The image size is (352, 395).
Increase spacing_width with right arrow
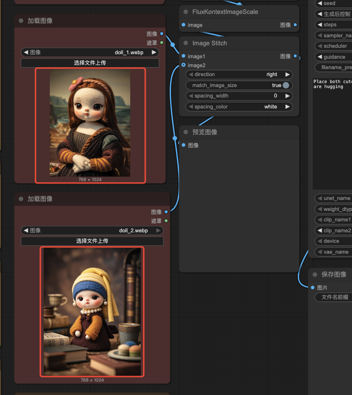[x=287, y=96]
